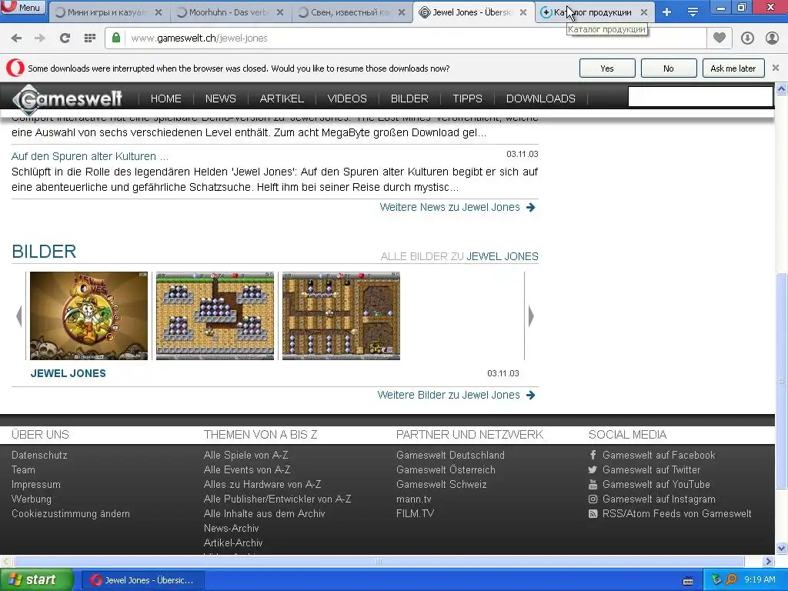The height and width of the screenshot is (591, 788).
Task: Open Gameswelt Österreich partner link
Action: point(446,470)
